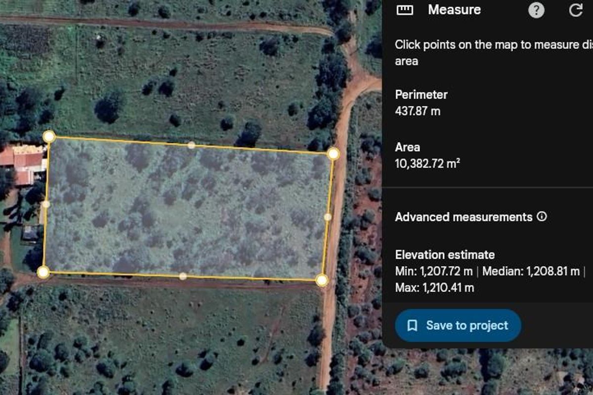This screenshot has width=593, height=395.
Task: Click the midpoint handle on the bottom edge
Action: [x=182, y=276]
